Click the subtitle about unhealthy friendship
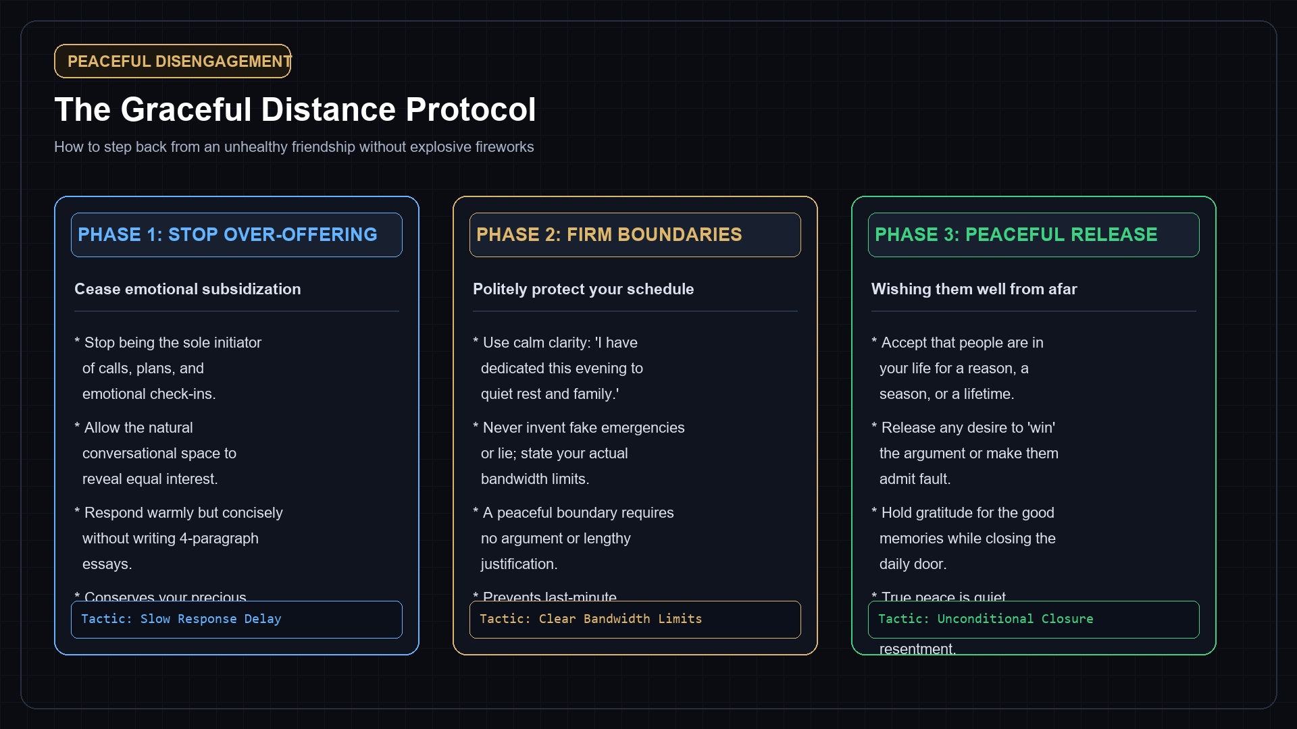The width and height of the screenshot is (1297, 729). pos(294,147)
